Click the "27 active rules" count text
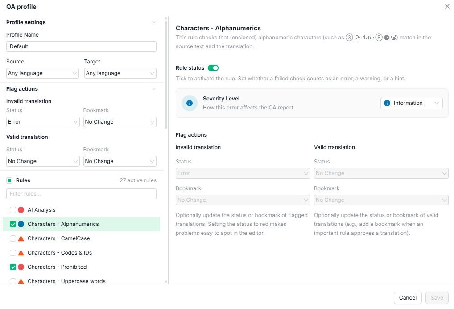The width and height of the screenshot is (454, 309). [x=138, y=180]
